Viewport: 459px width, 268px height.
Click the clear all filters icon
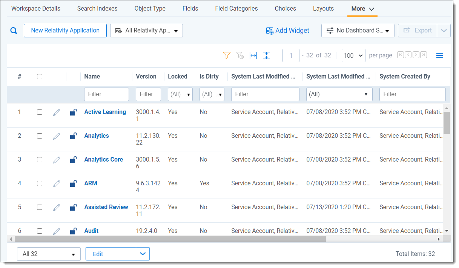click(240, 55)
